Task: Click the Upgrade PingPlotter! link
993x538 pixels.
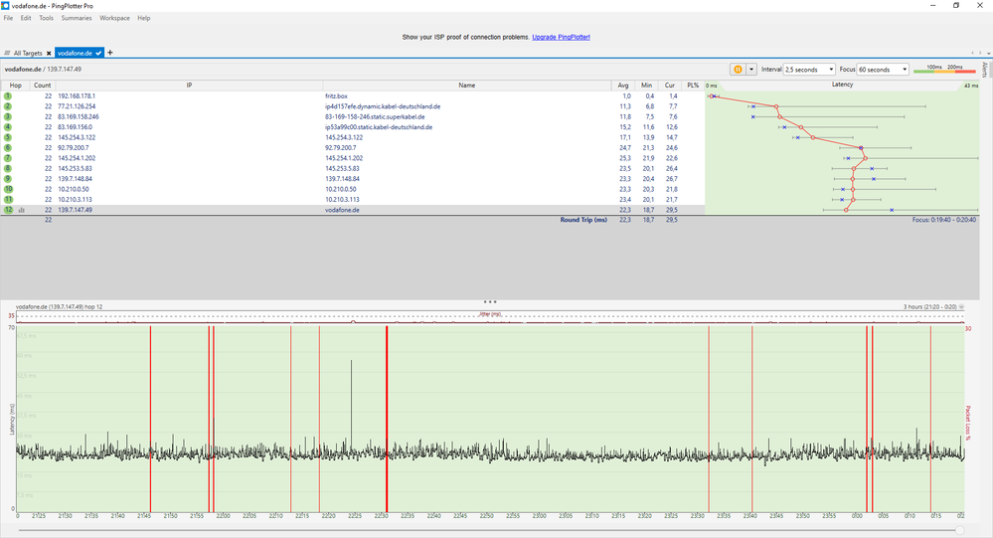Action: coord(562,37)
